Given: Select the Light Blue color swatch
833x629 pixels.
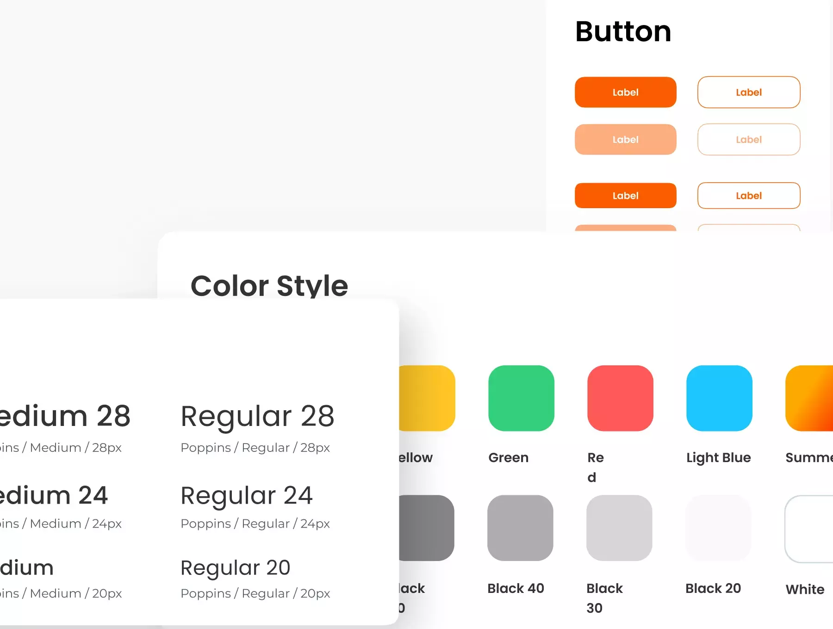Looking at the screenshot, I should click(x=719, y=398).
